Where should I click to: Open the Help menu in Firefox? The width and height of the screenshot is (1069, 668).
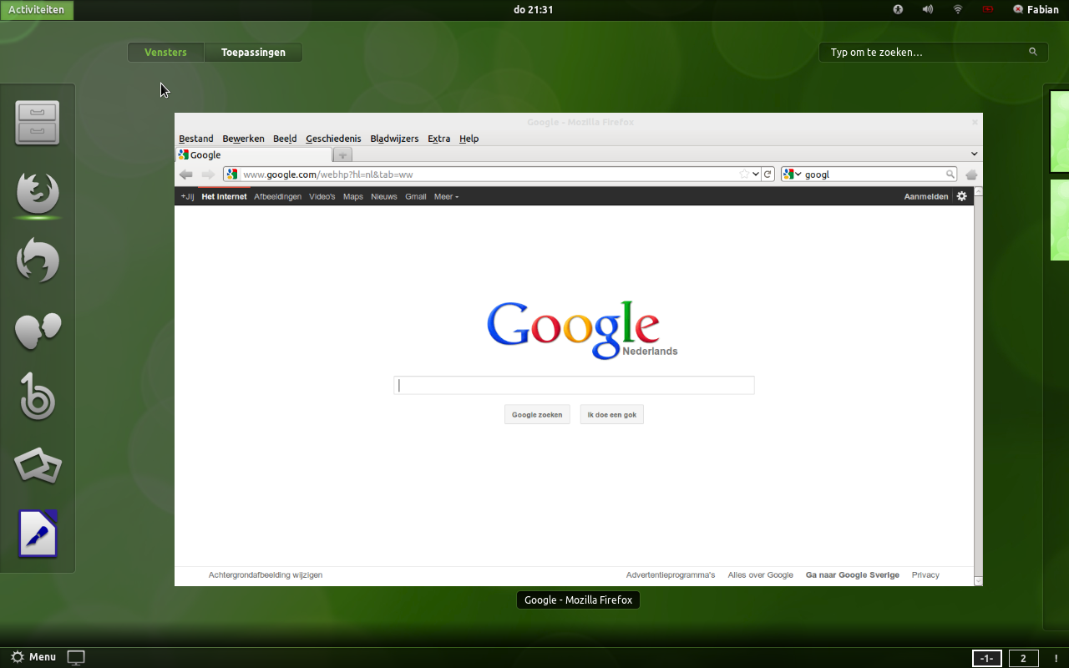(469, 139)
